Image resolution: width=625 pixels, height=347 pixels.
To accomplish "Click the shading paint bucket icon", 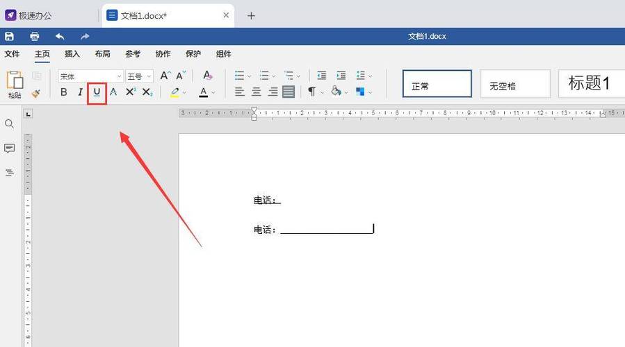I will [336, 92].
